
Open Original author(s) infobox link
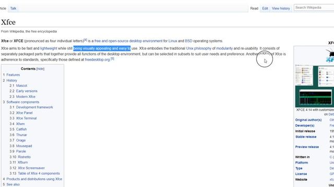[x=308, y=120]
